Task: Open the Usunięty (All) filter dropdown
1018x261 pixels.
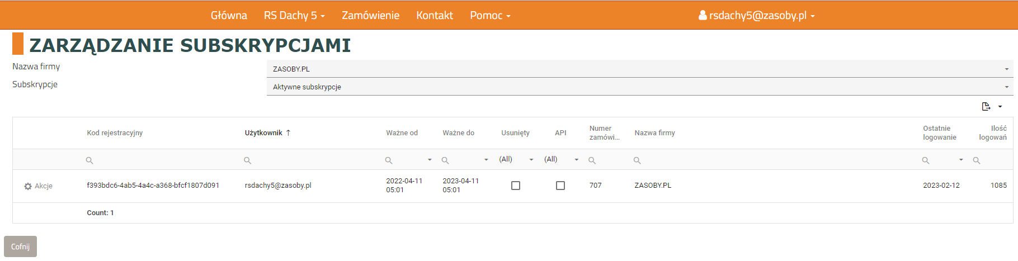Action: point(531,160)
